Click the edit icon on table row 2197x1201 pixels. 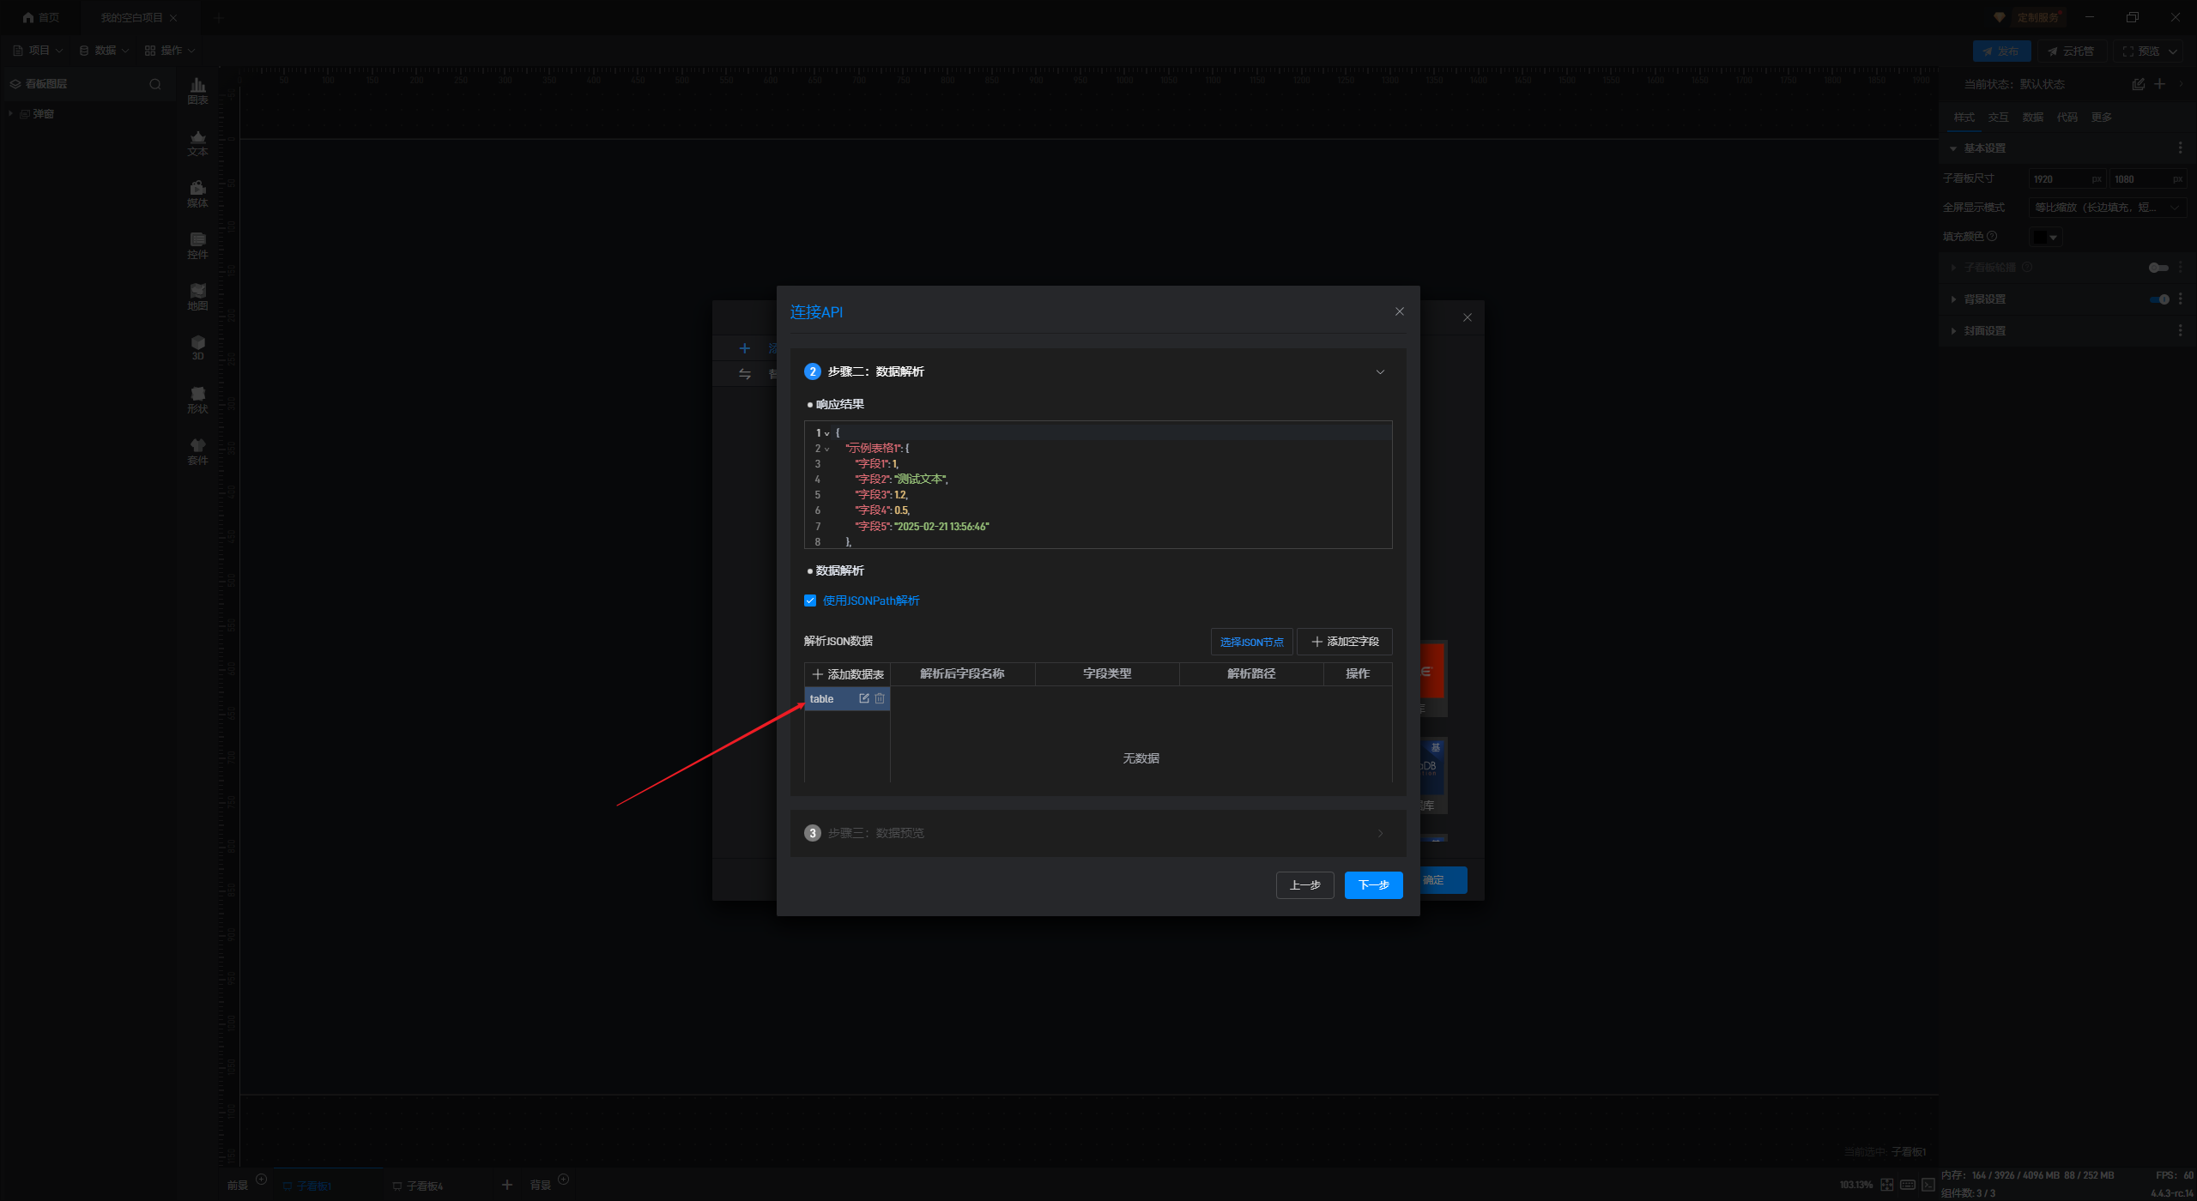coord(864,698)
